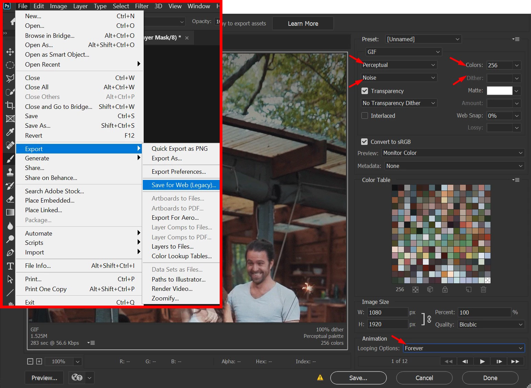Open the GIF format dropdown
This screenshot has width=531, height=388.
point(404,52)
